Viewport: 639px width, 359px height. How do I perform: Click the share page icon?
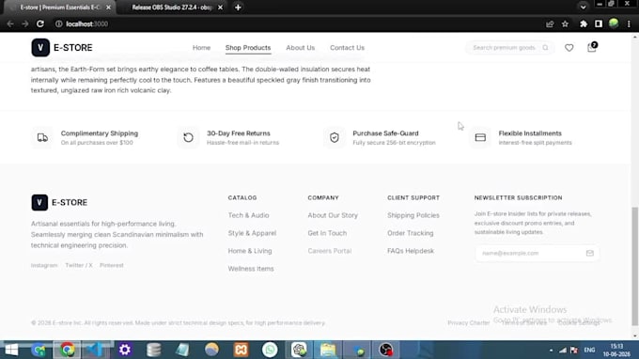[x=550, y=24]
